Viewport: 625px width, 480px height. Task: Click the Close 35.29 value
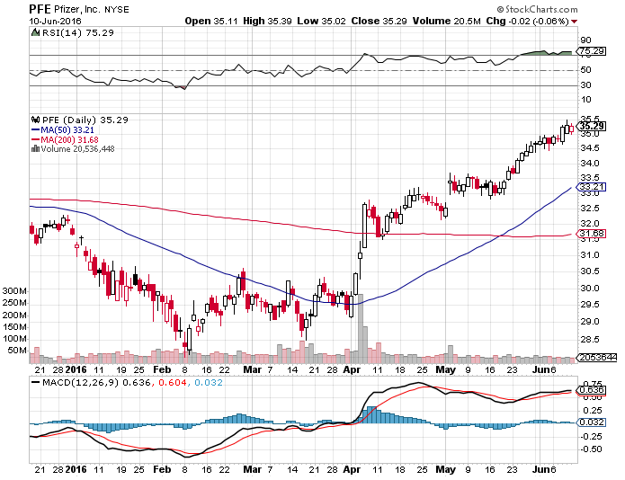click(x=379, y=21)
